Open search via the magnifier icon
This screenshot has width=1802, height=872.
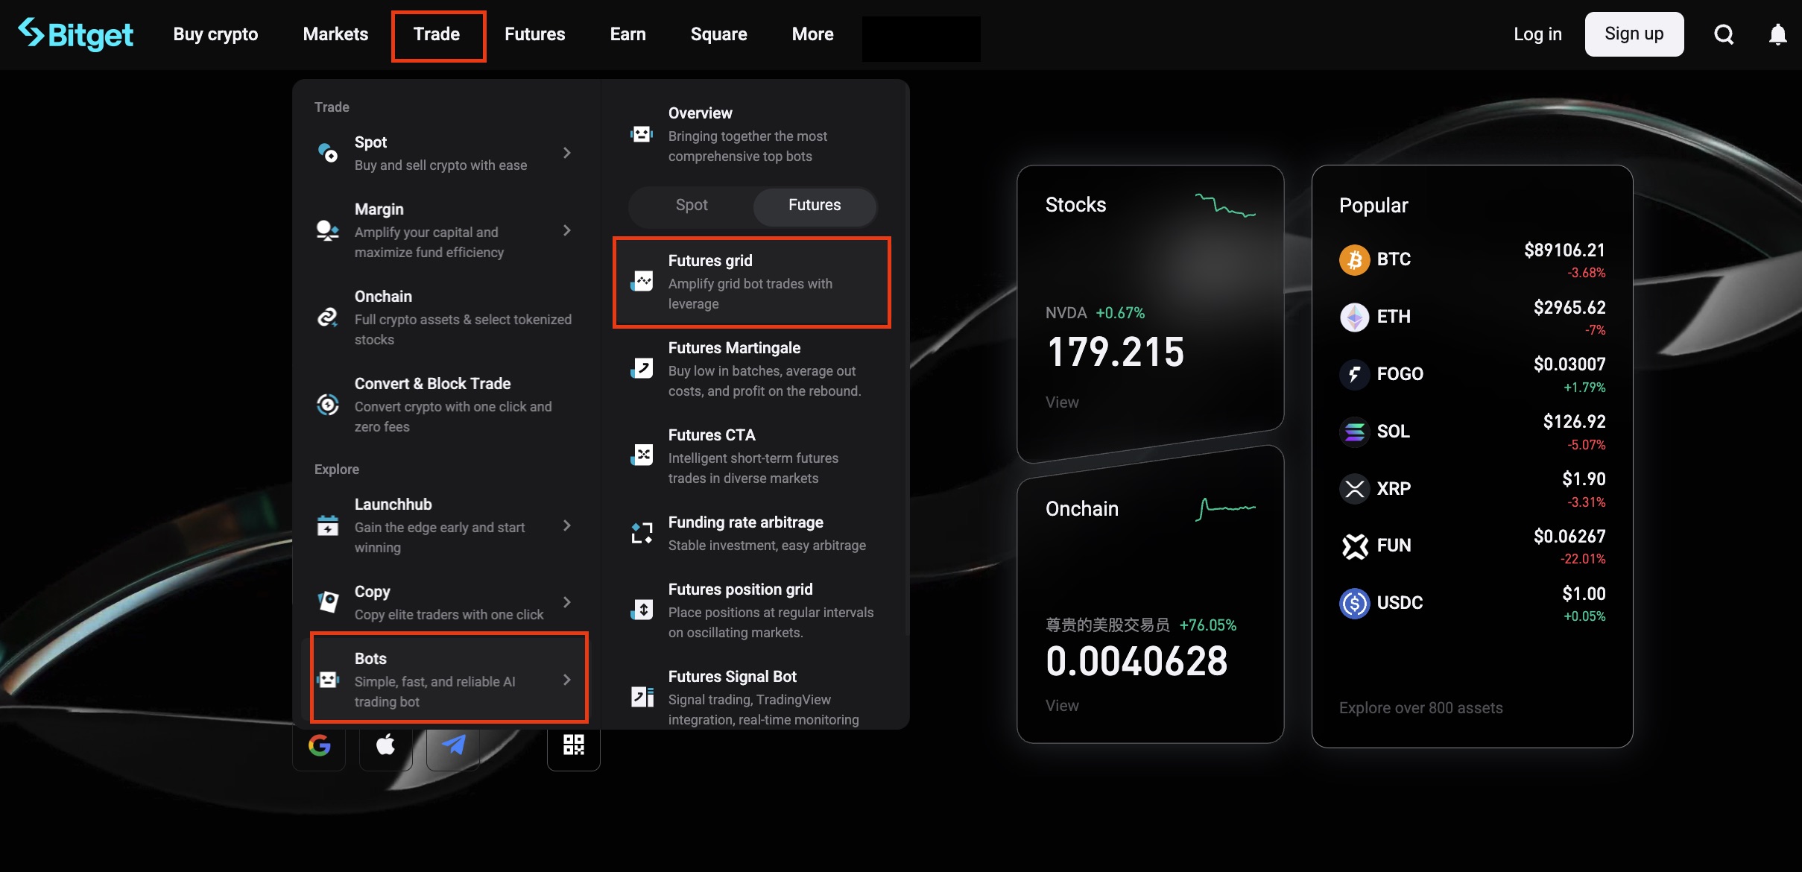point(1723,34)
